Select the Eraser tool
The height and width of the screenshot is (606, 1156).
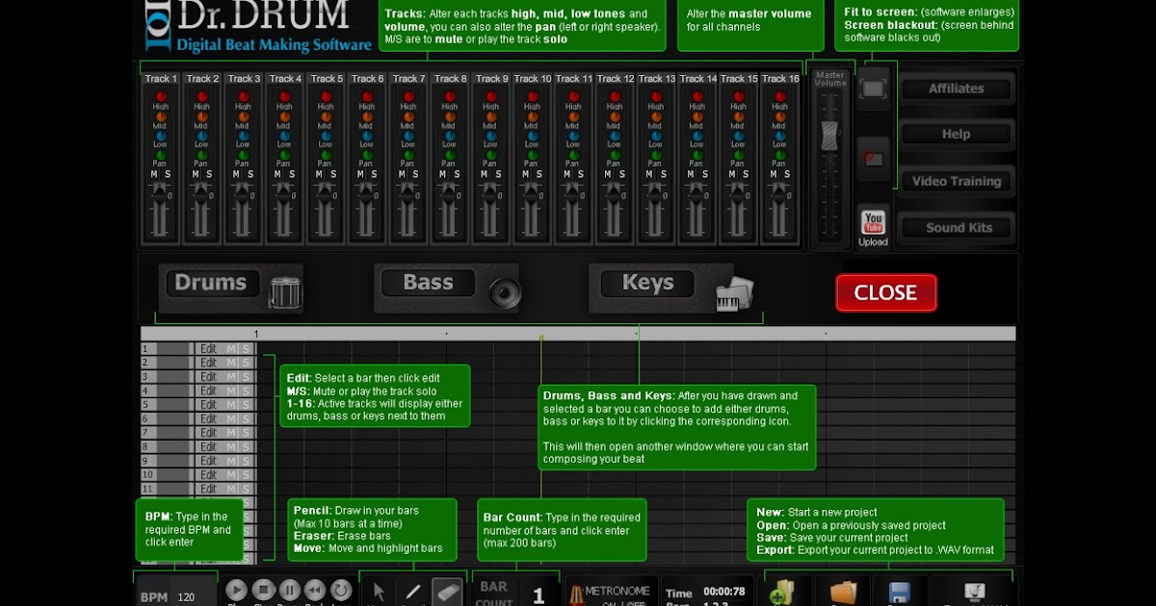[446, 591]
